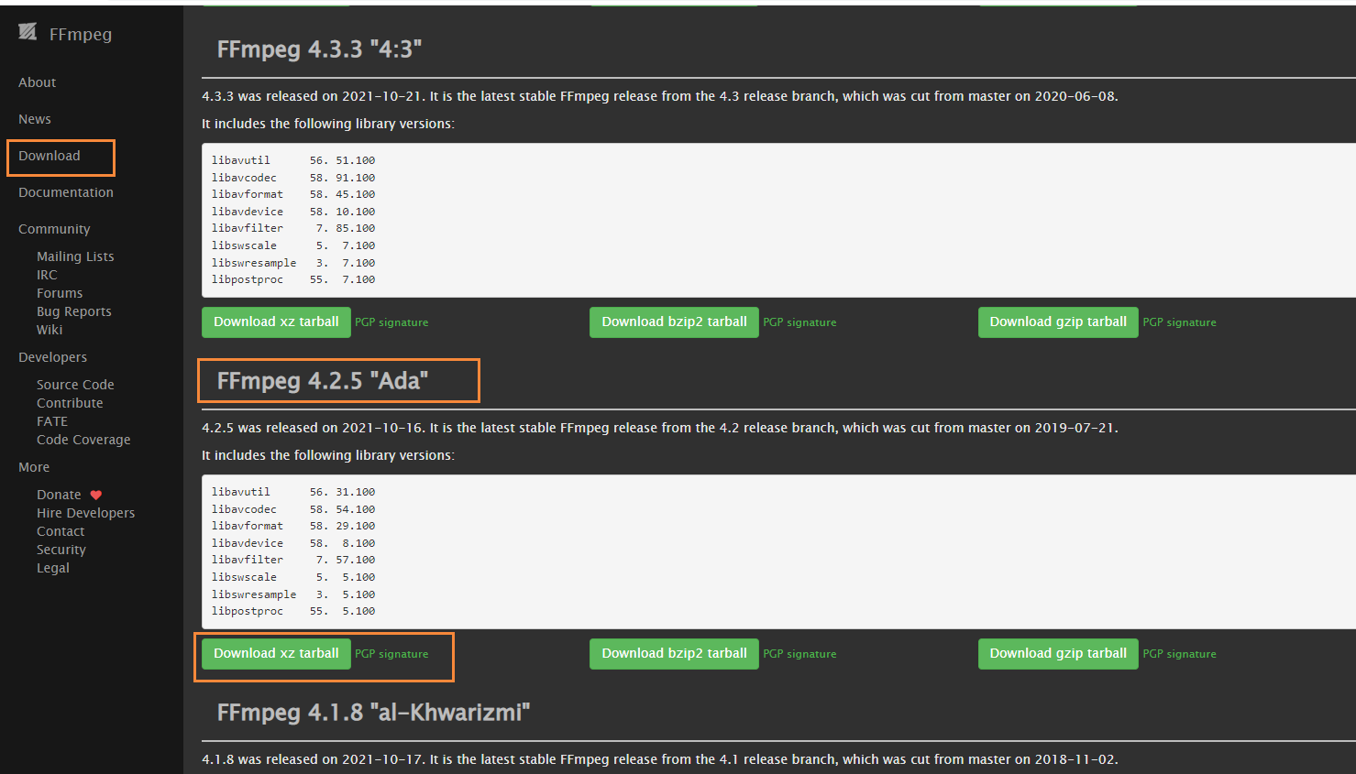This screenshot has height=774, width=1356.
Task: Open the Contribute link
Action: pyautogui.click(x=70, y=403)
